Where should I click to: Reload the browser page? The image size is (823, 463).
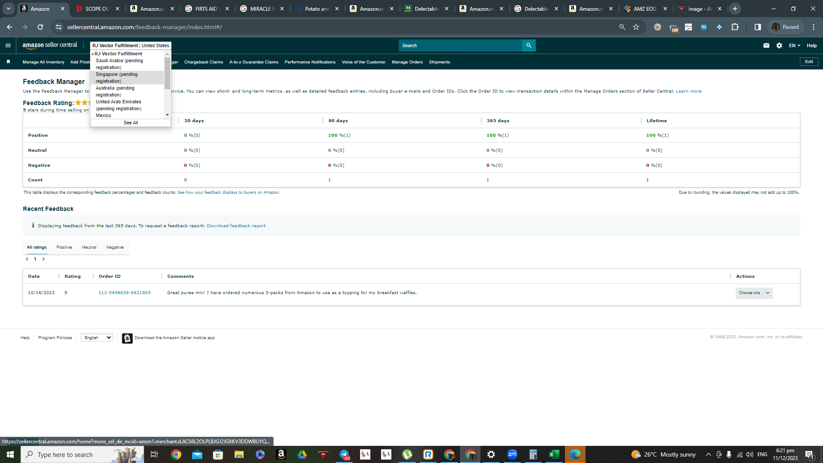click(40, 27)
